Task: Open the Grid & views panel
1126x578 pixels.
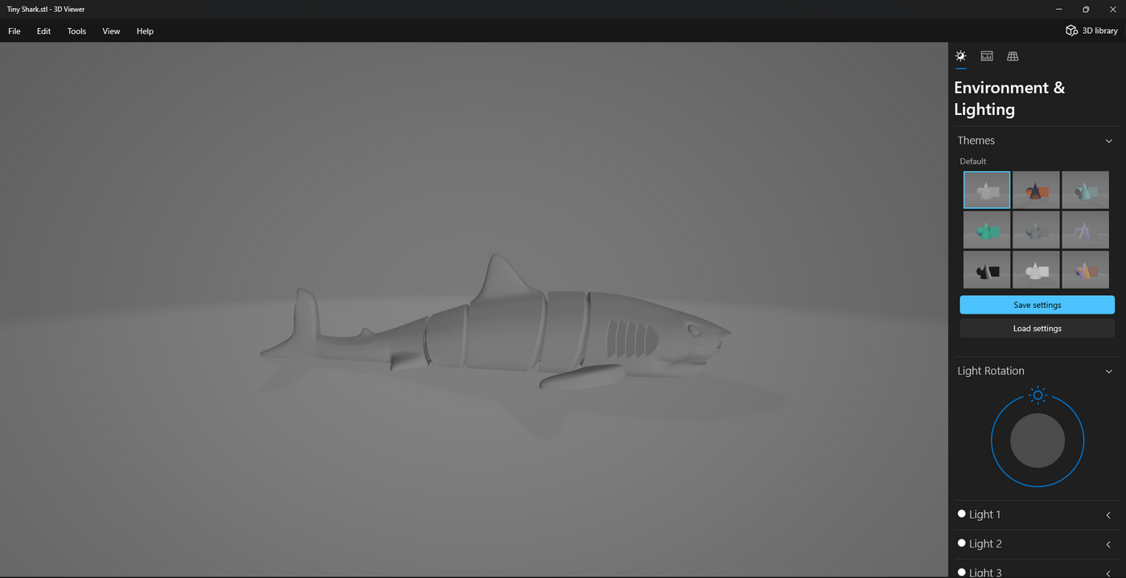Action: point(1012,56)
